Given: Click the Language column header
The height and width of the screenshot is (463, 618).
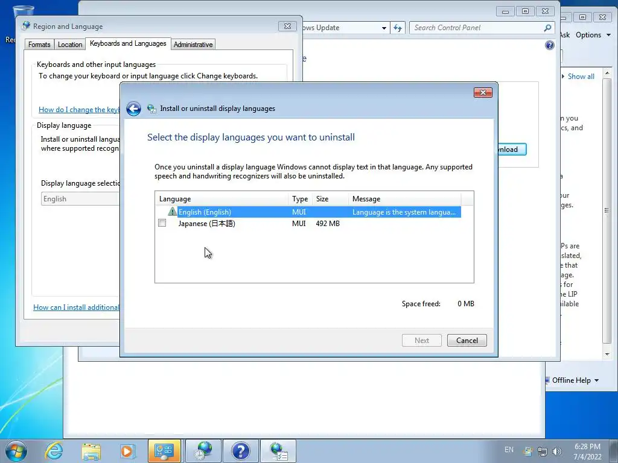Looking at the screenshot, I should tap(222, 199).
